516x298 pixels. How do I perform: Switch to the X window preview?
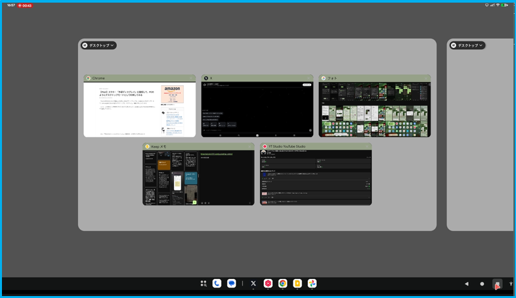[x=257, y=109]
